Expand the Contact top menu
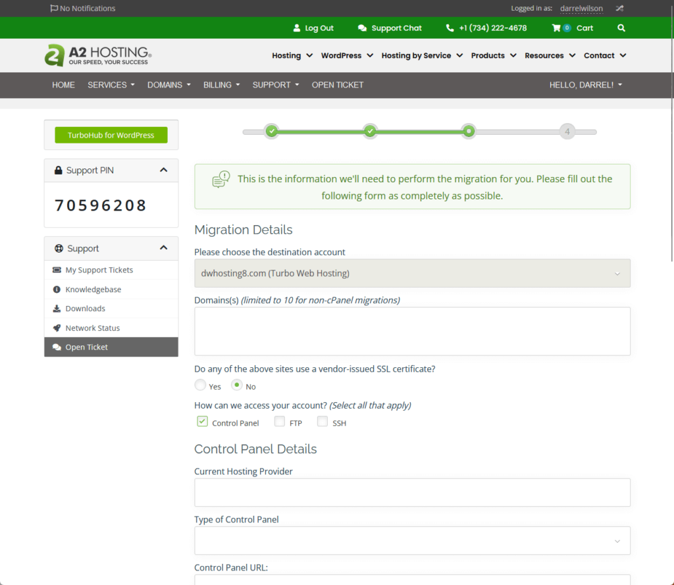Screen dimensions: 674x585 605,55
